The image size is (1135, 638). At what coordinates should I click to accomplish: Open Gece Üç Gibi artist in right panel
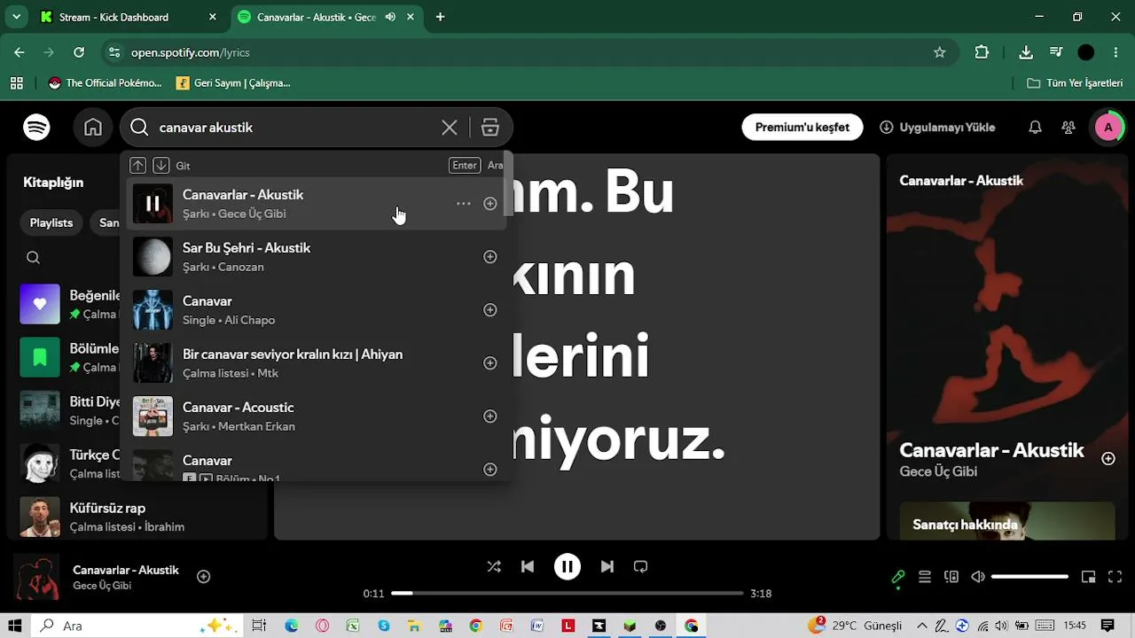click(938, 471)
